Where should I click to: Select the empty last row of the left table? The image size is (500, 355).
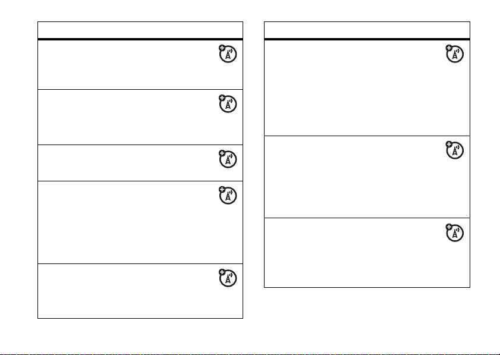tap(140, 291)
